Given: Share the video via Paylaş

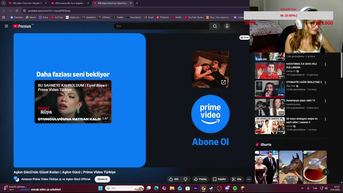Looking at the screenshot, I should coord(200,179).
